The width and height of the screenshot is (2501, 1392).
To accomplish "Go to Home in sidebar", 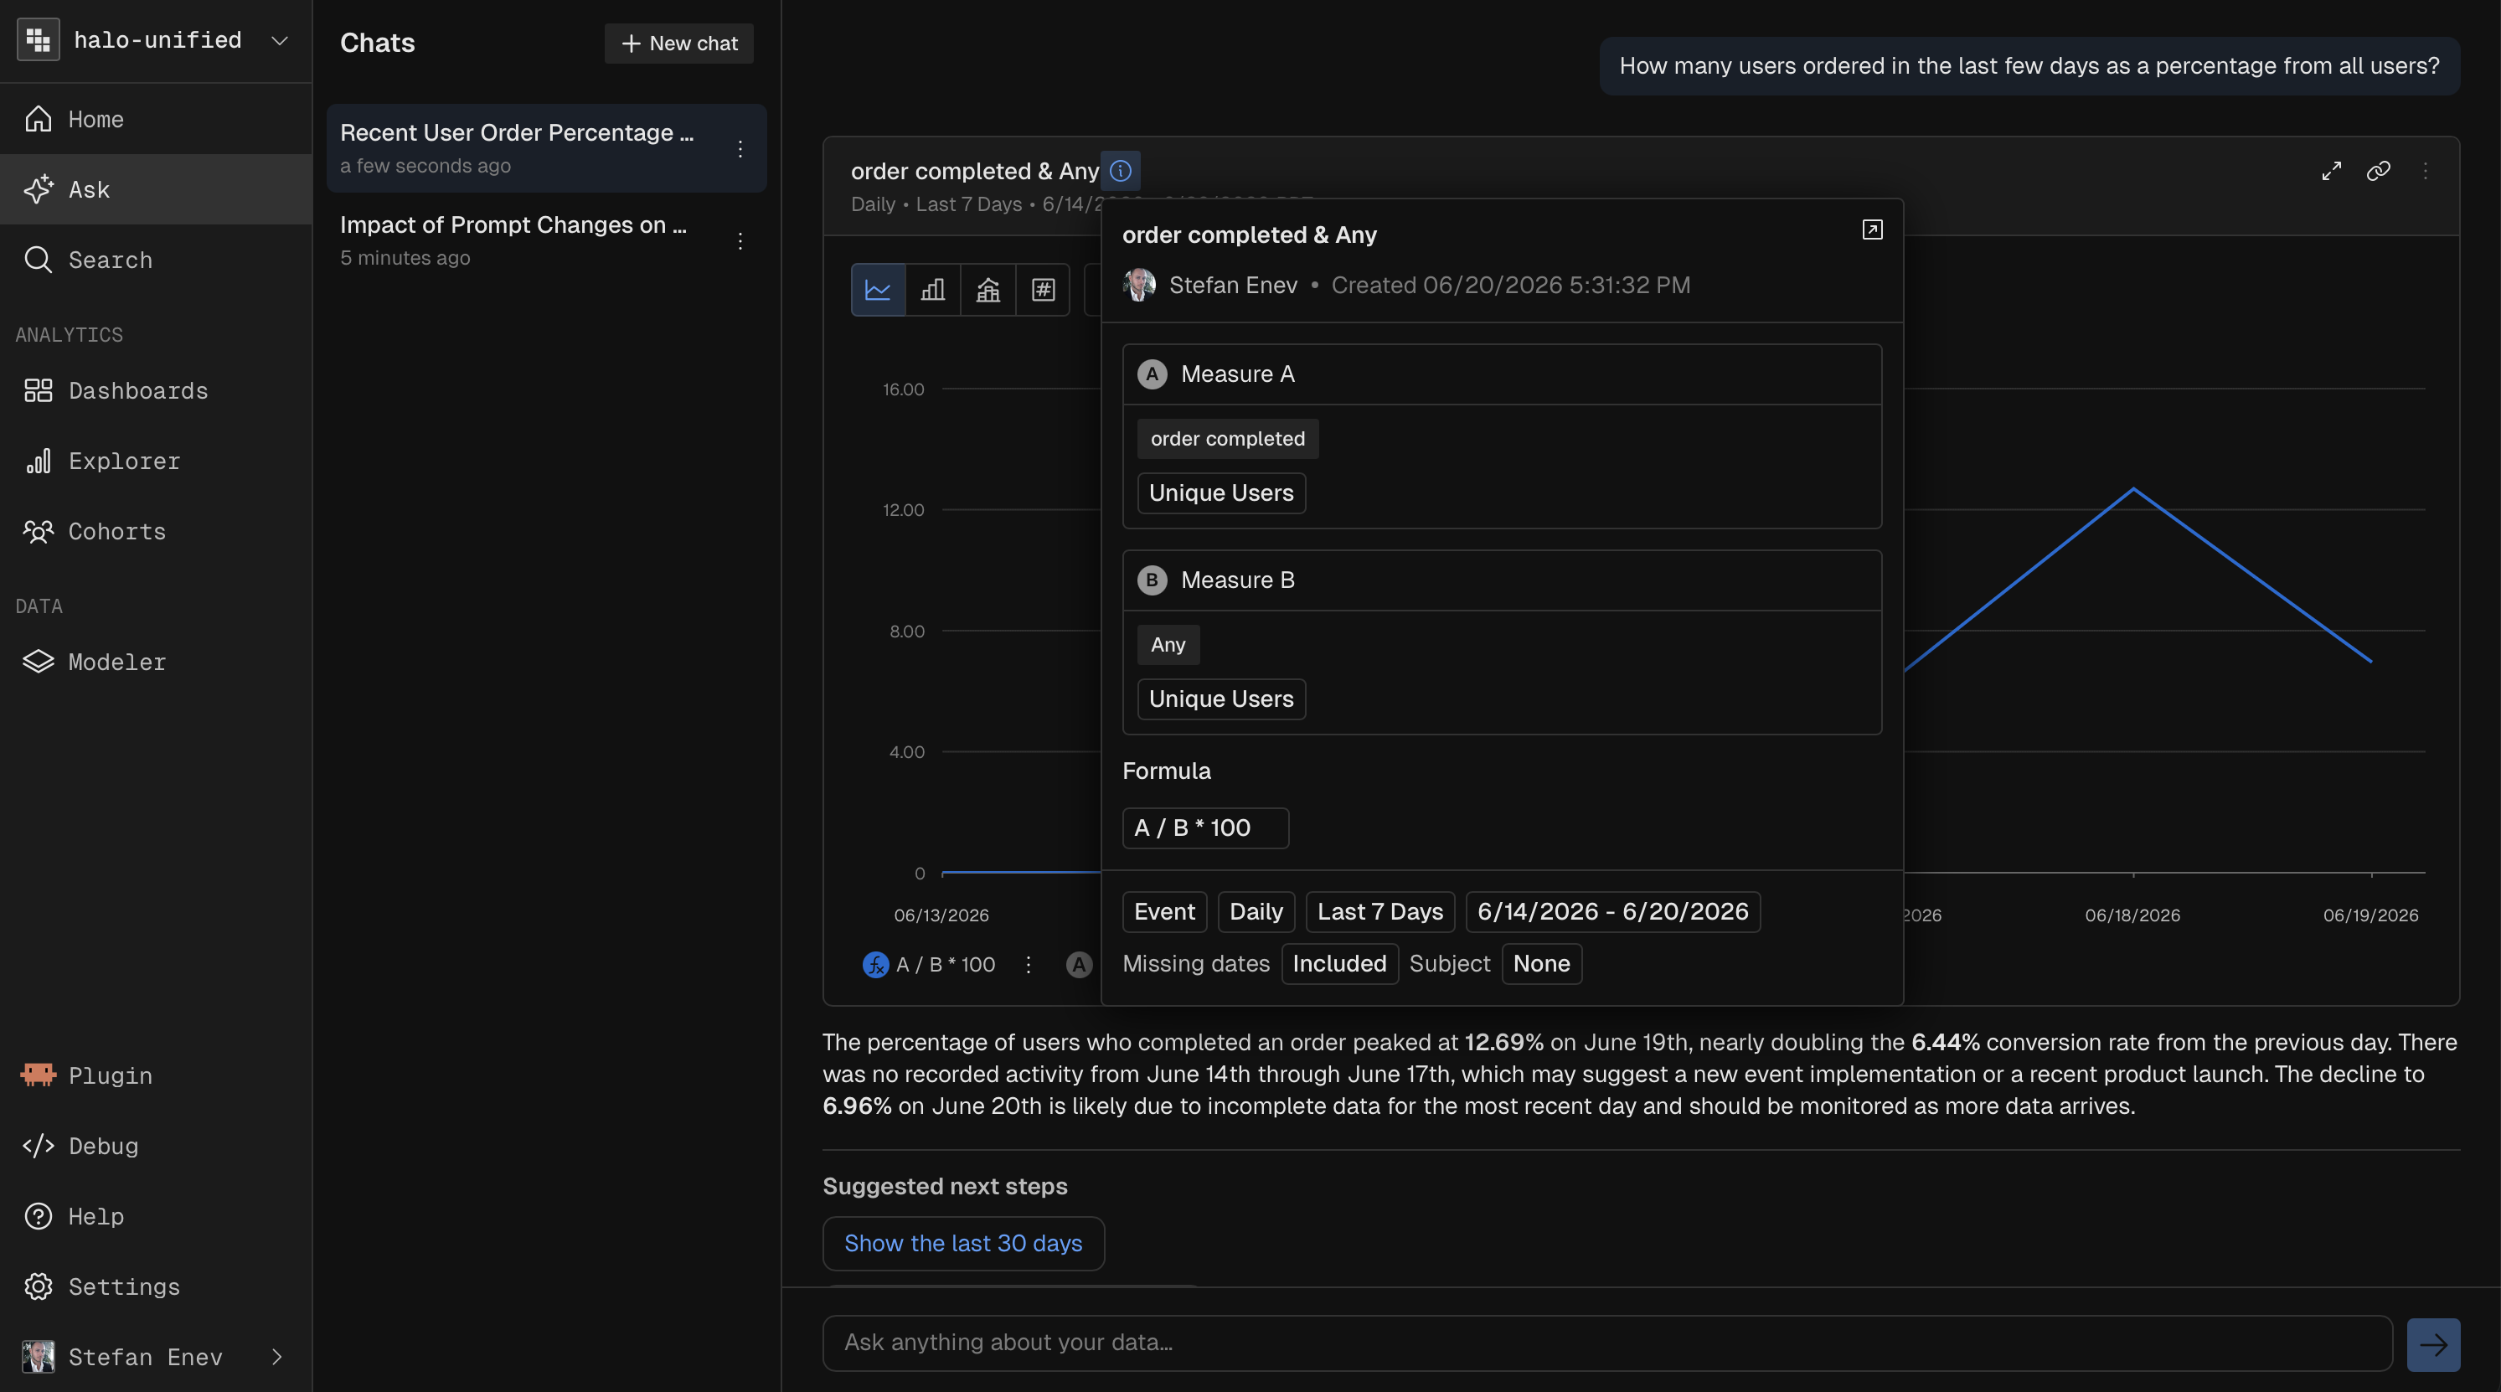I will pyautogui.click(x=155, y=118).
